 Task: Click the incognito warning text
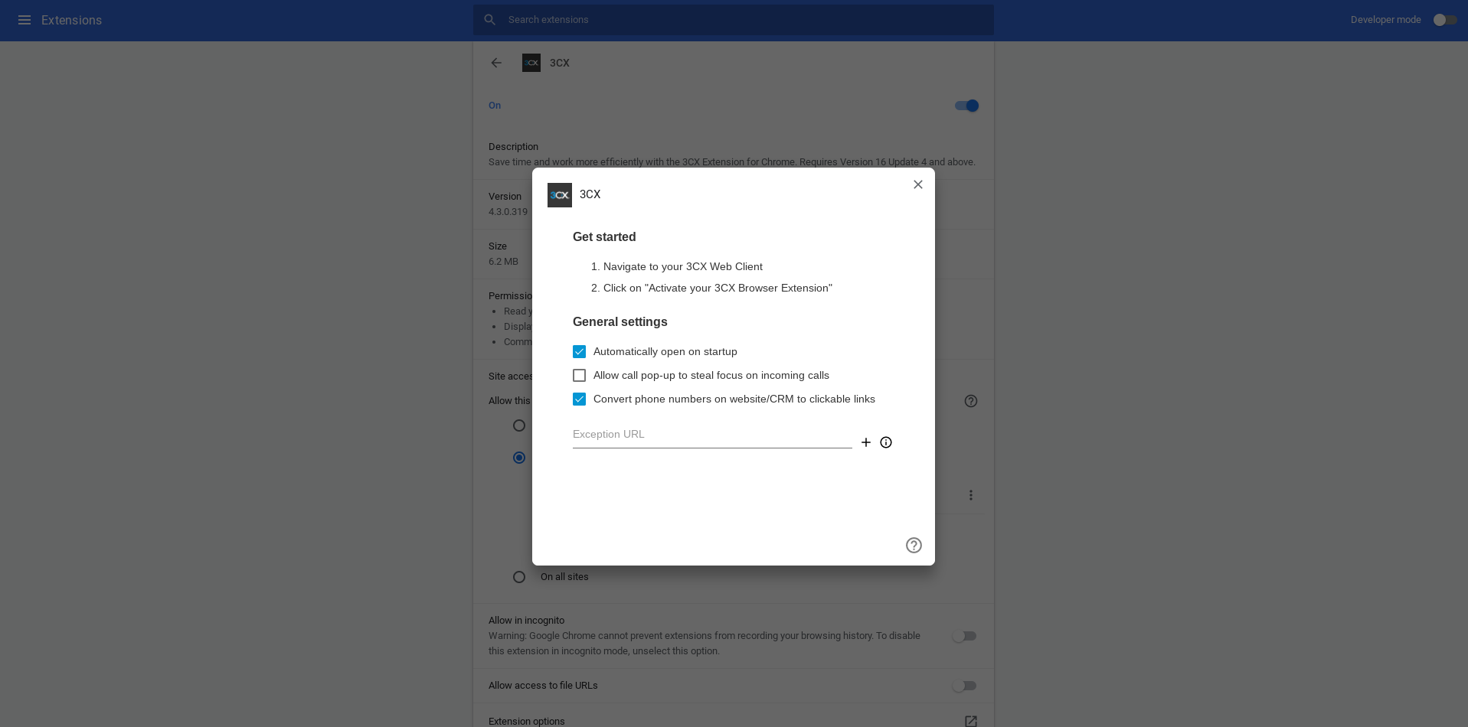705,644
